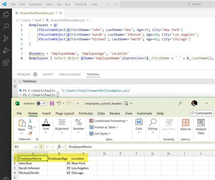Click the Format Painter brush icon

[30, 133]
